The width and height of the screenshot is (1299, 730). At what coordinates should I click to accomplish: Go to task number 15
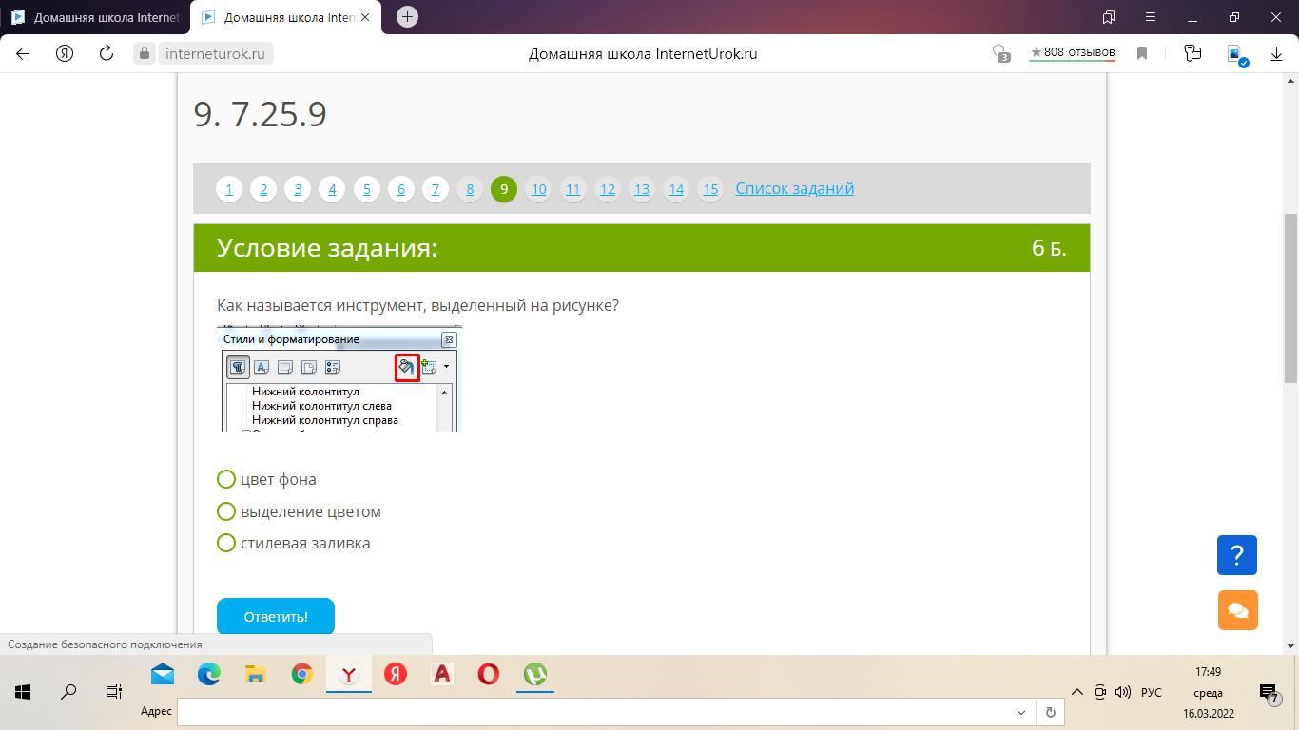(710, 189)
